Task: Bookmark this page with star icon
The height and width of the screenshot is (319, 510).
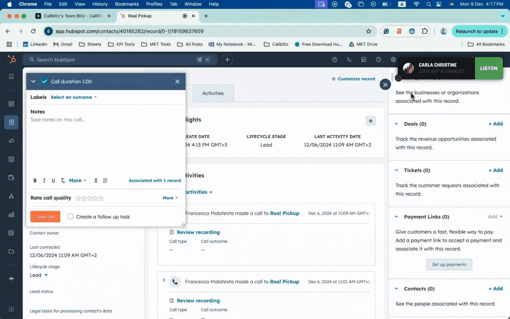Action: [x=368, y=31]
